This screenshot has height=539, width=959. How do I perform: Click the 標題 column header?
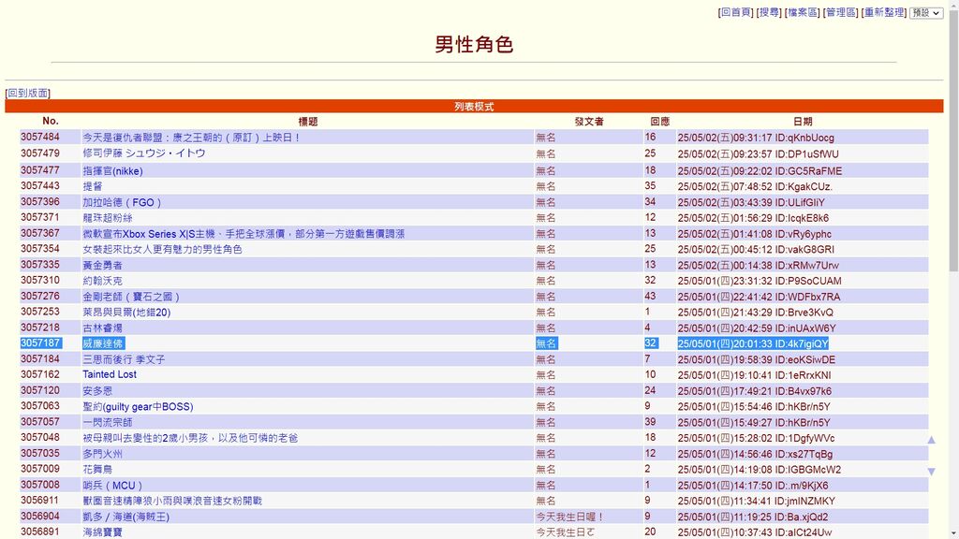307,122
